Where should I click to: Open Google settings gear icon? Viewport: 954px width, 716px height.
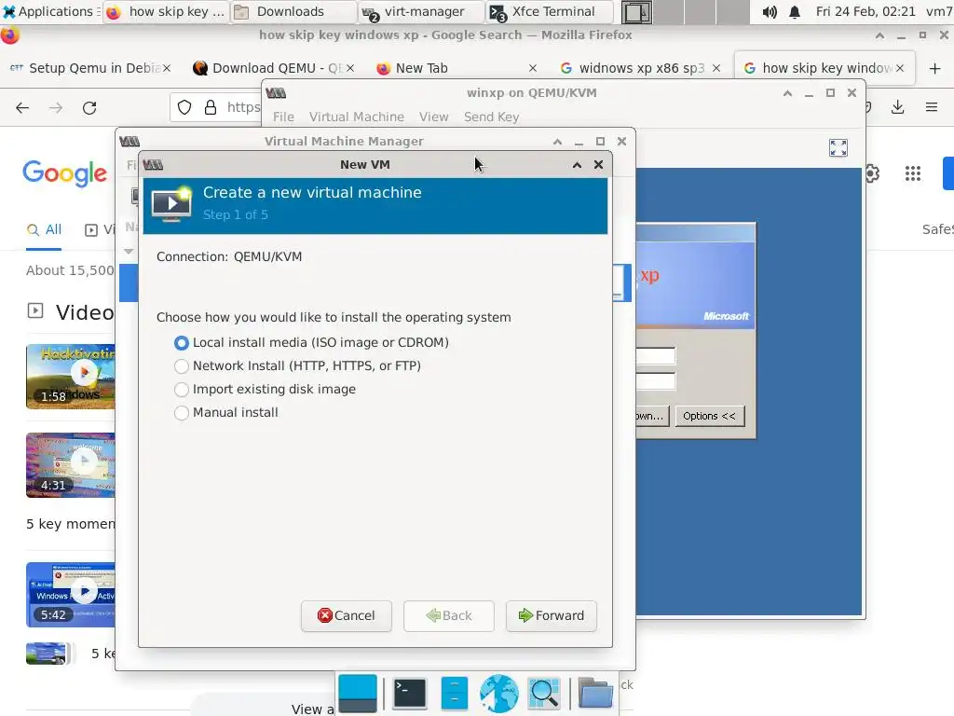coord(873,173)
